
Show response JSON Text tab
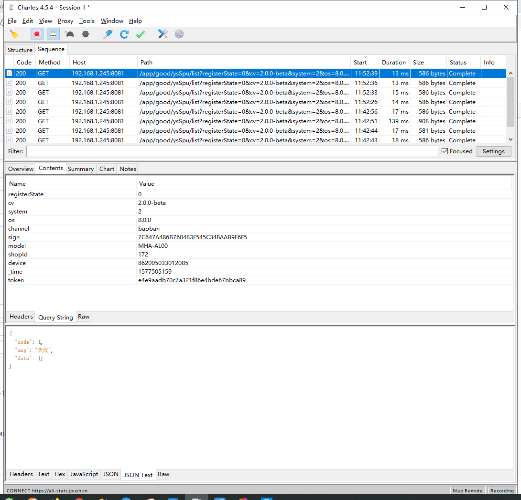[138, 475]
